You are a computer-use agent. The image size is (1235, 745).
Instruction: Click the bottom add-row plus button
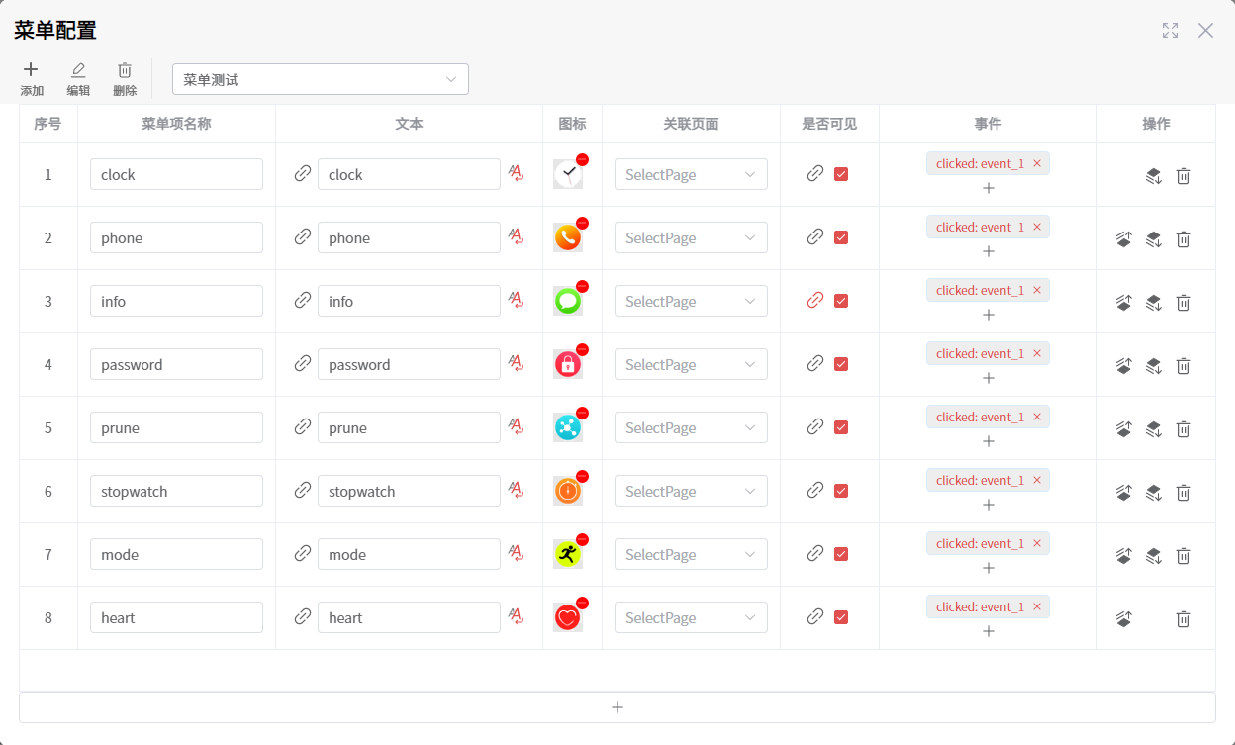pyautogui.click(x=617, y=707)
